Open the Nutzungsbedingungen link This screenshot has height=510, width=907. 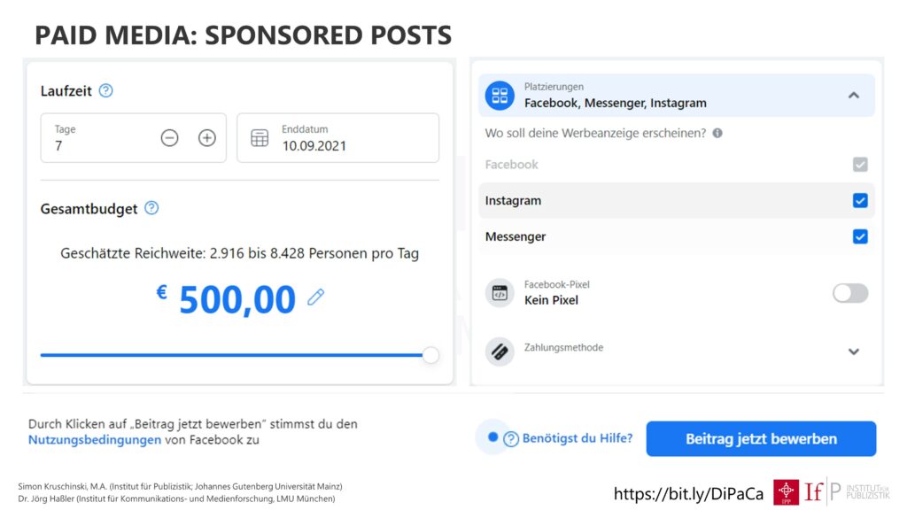(95, 440)
